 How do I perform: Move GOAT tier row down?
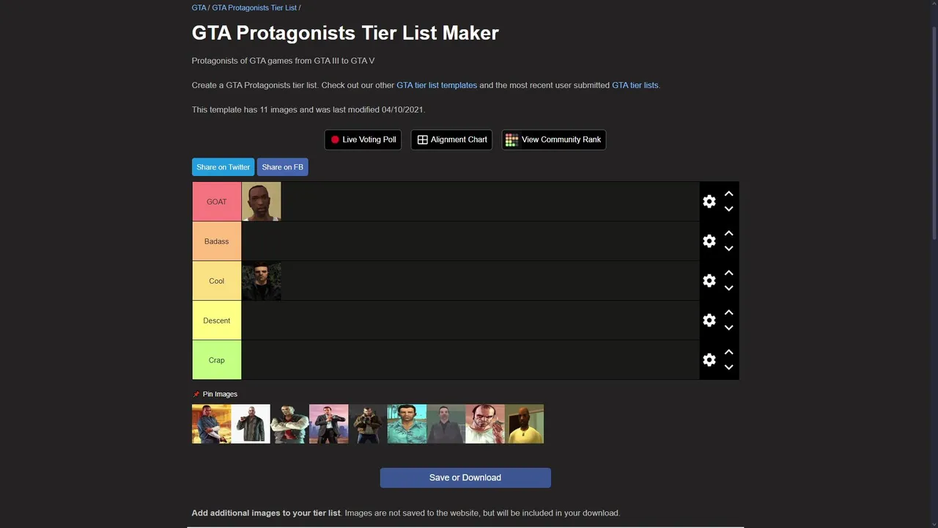pyautogui.click(x=728, y=209)
